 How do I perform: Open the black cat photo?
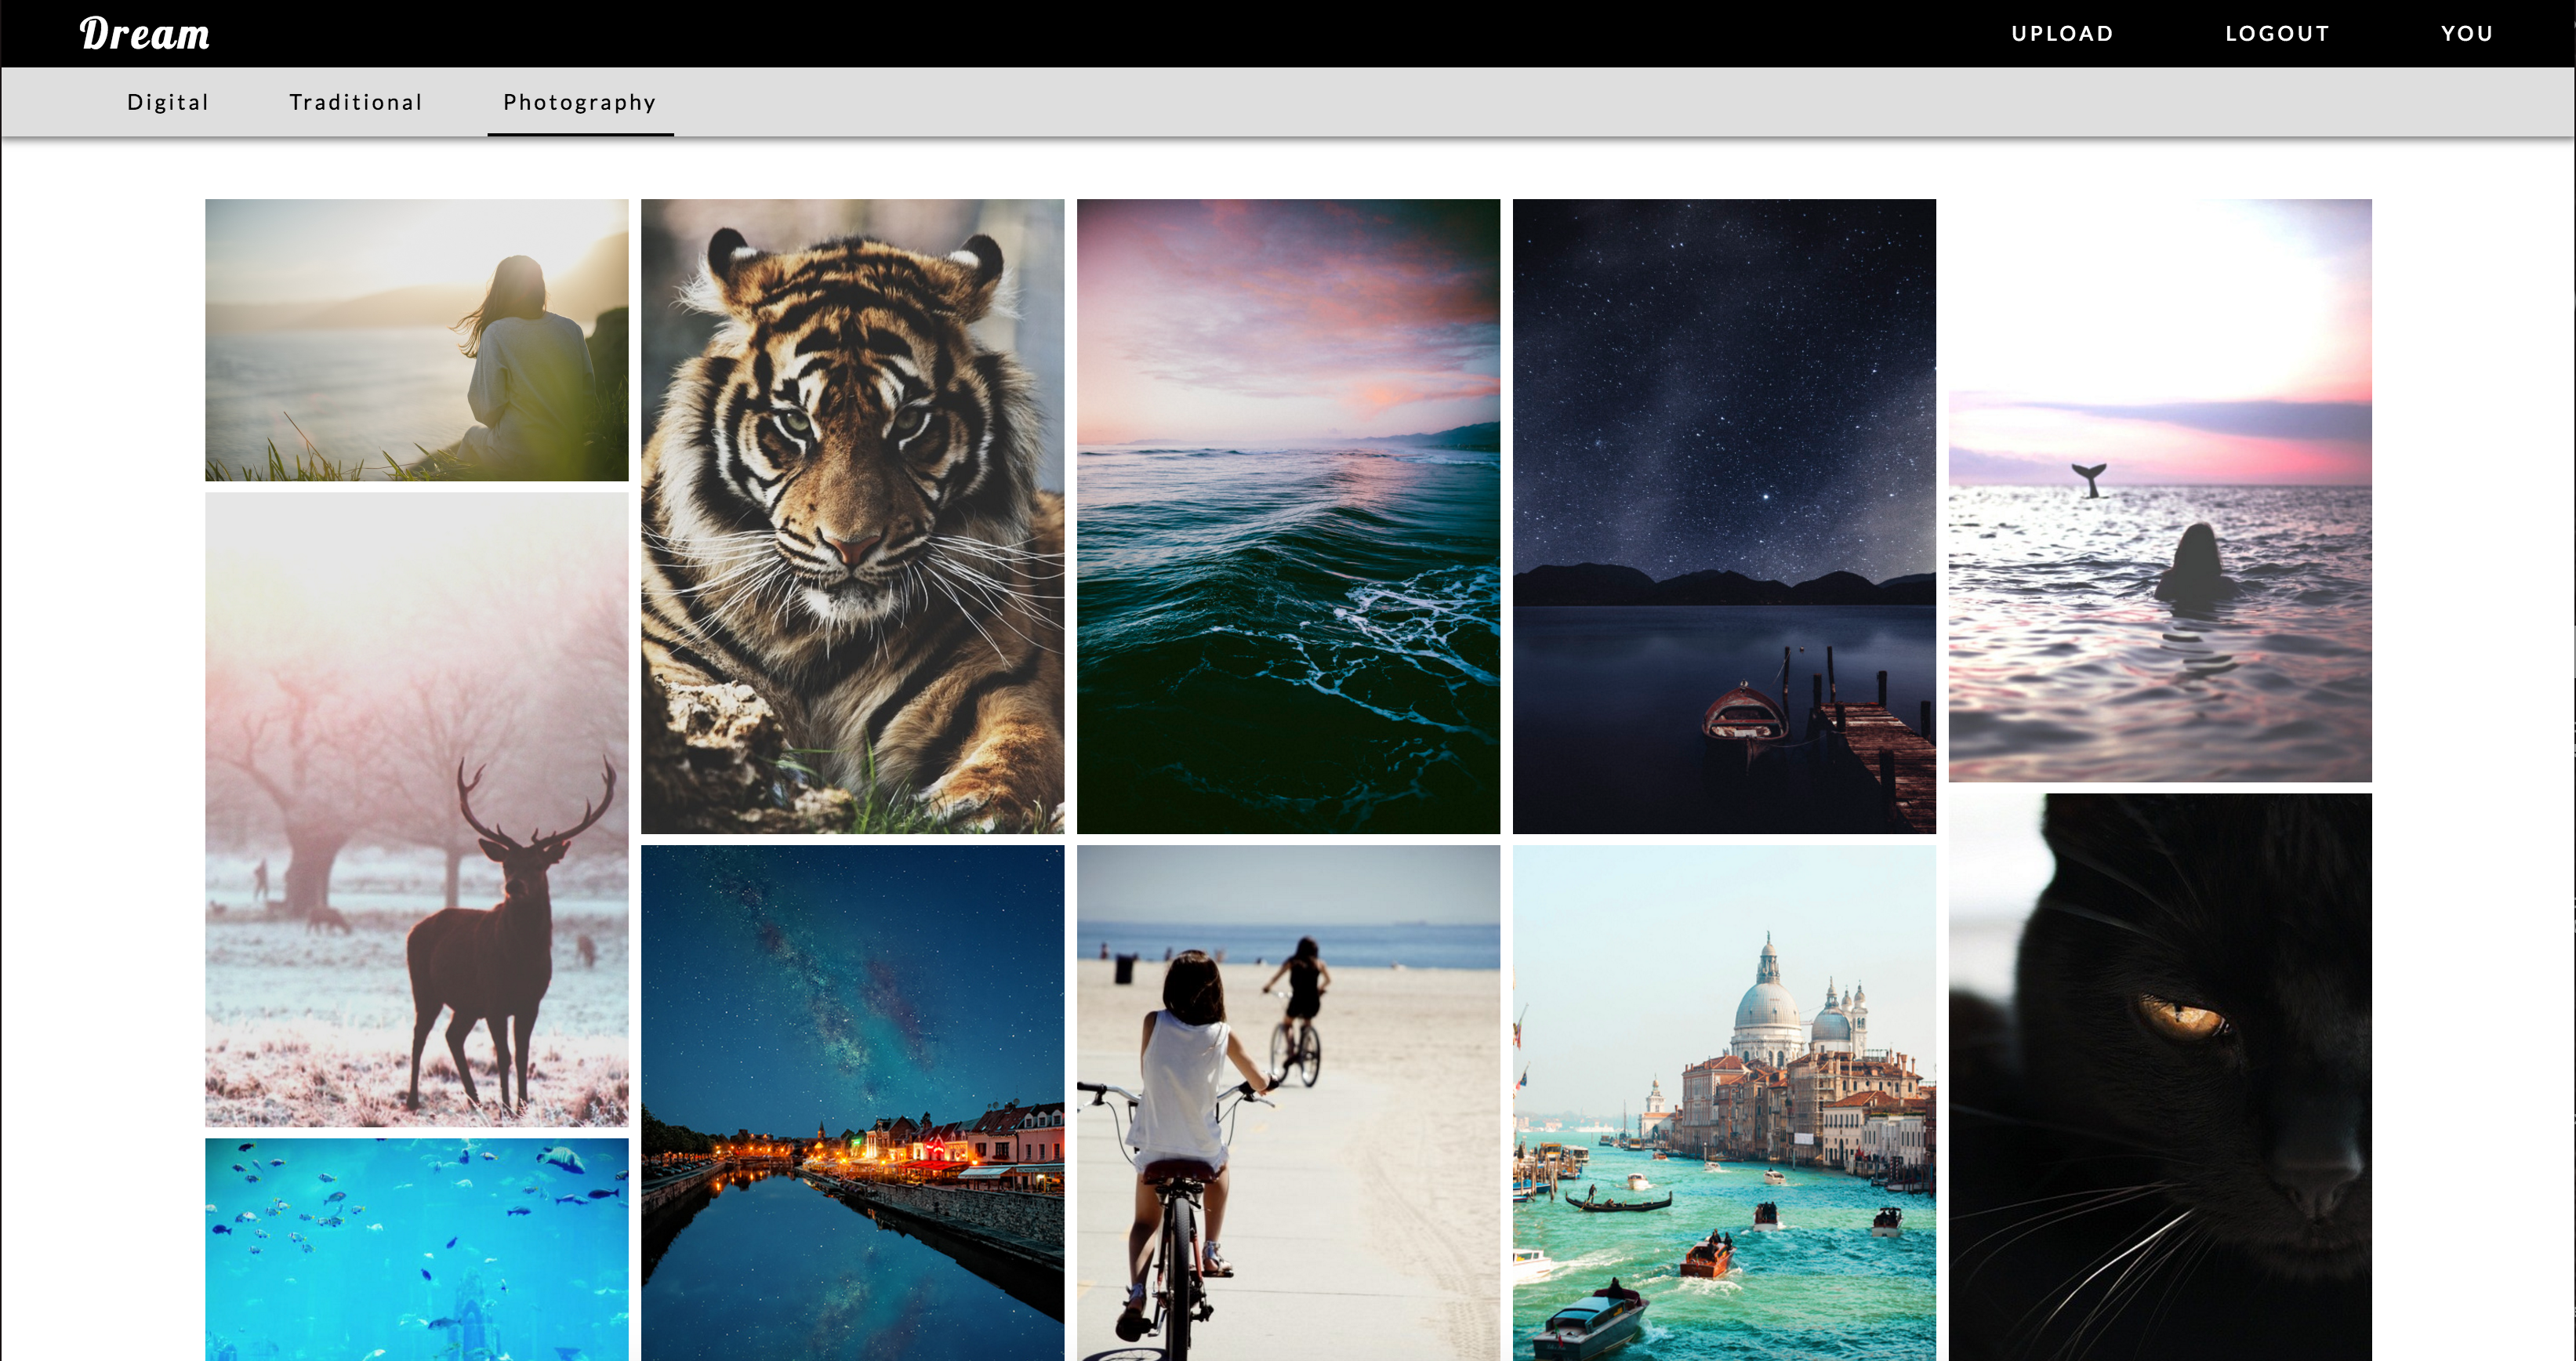[x=2160, y=1076]
